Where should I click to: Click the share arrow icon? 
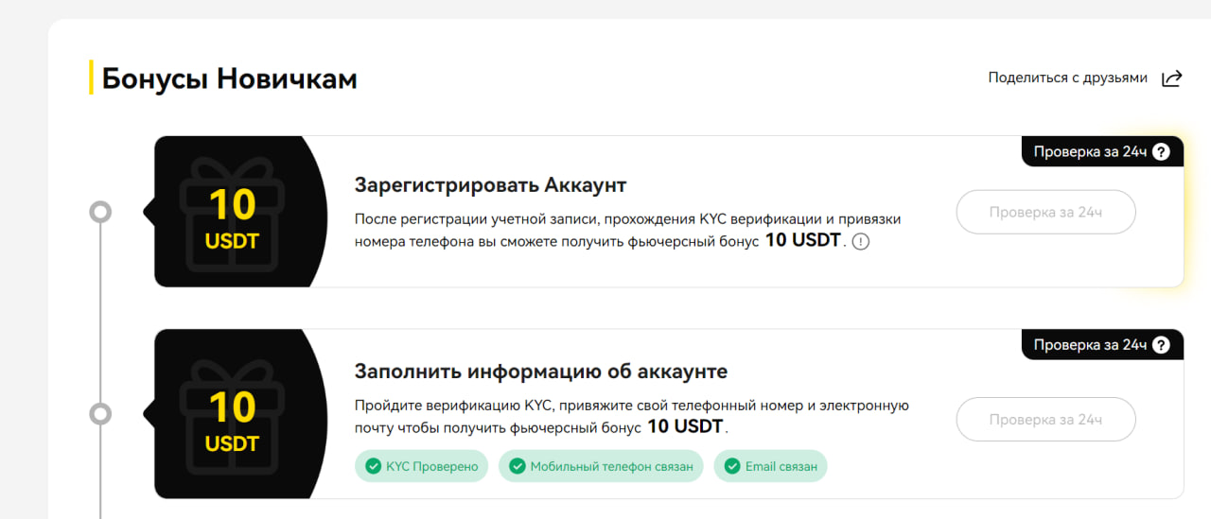pos(1171,78)
